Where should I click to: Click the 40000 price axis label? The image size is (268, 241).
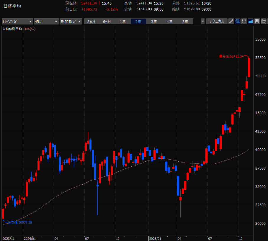pos(260,150)
